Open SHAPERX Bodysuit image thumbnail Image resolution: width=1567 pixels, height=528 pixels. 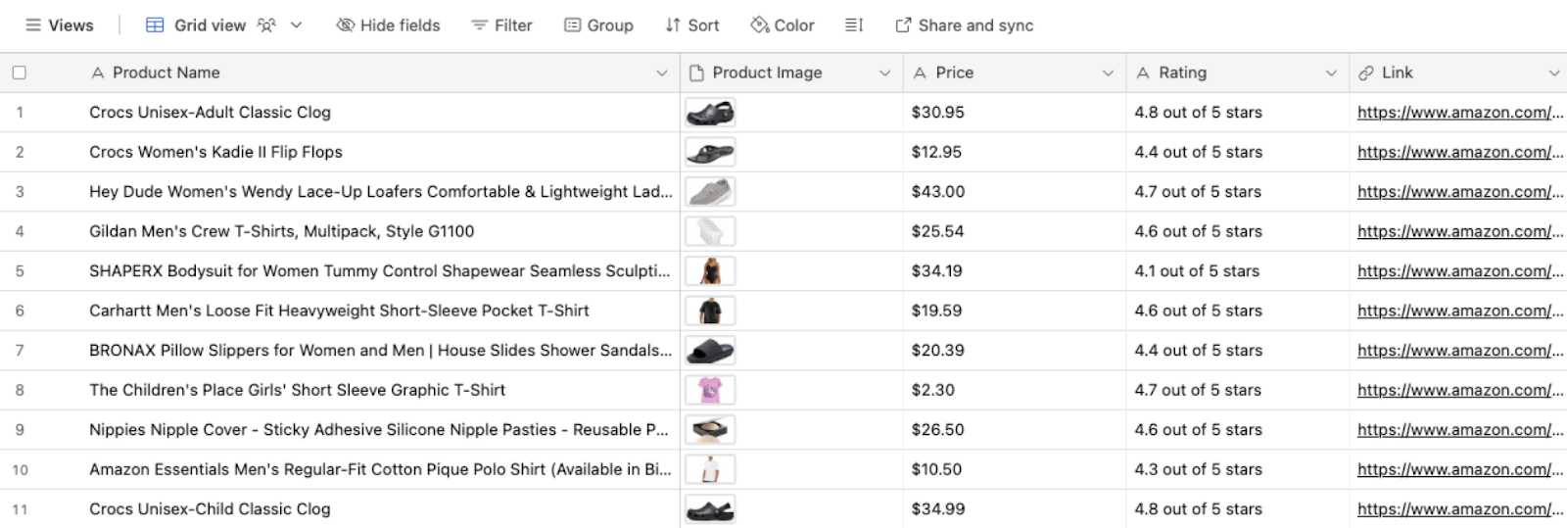click(710, 271)
